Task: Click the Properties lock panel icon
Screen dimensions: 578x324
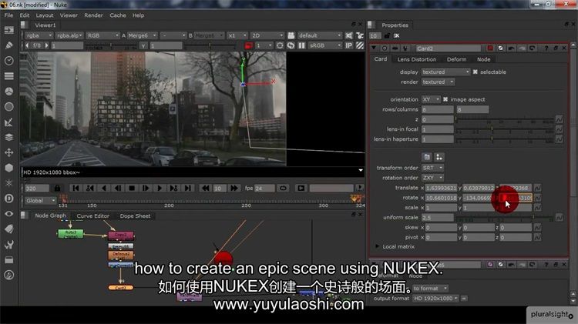Action: [387, 35]
